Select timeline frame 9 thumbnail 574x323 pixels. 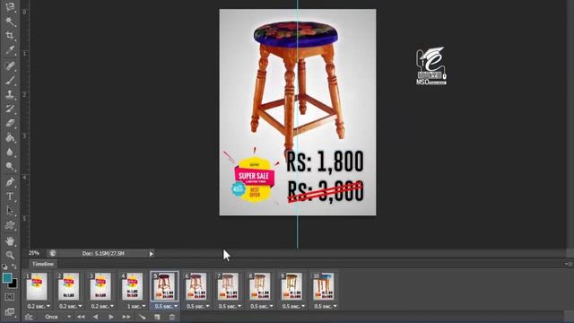[x=291, y=287]
